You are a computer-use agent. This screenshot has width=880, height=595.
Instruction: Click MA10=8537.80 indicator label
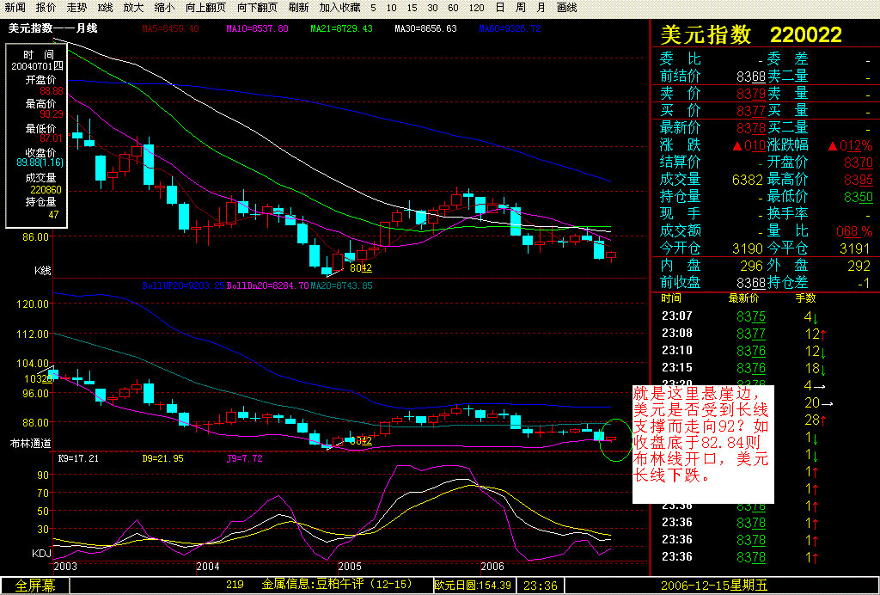[257, 28]
